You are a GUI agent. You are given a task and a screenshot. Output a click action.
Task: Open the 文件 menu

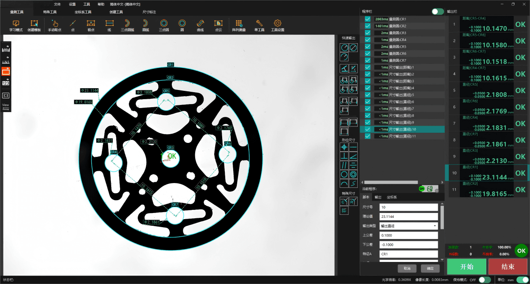[x=57, y=4]
